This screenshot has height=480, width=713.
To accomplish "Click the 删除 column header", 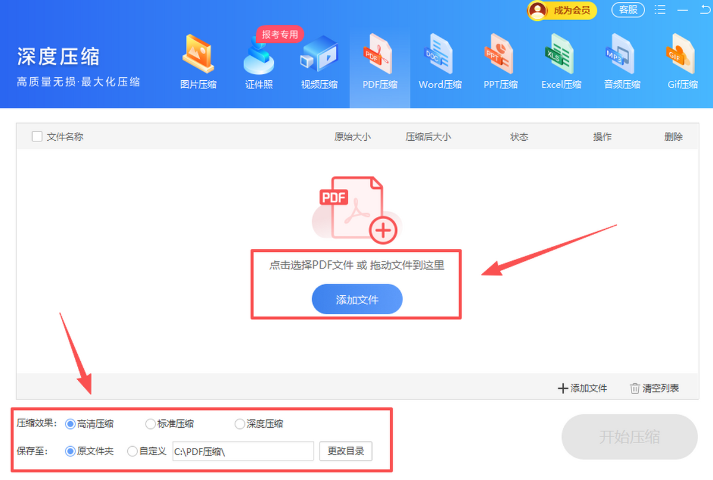I will [674, 137].
